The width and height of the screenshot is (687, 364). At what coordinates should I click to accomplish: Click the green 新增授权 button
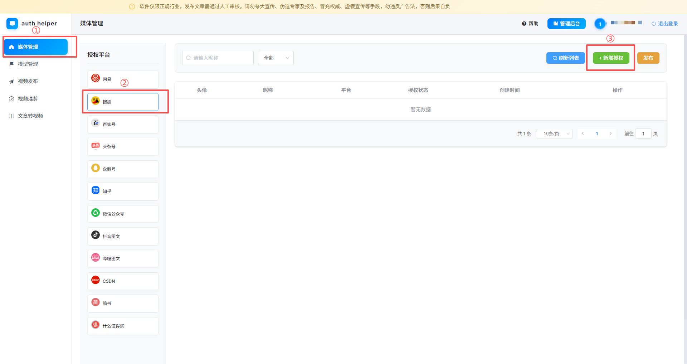[611, 58]
